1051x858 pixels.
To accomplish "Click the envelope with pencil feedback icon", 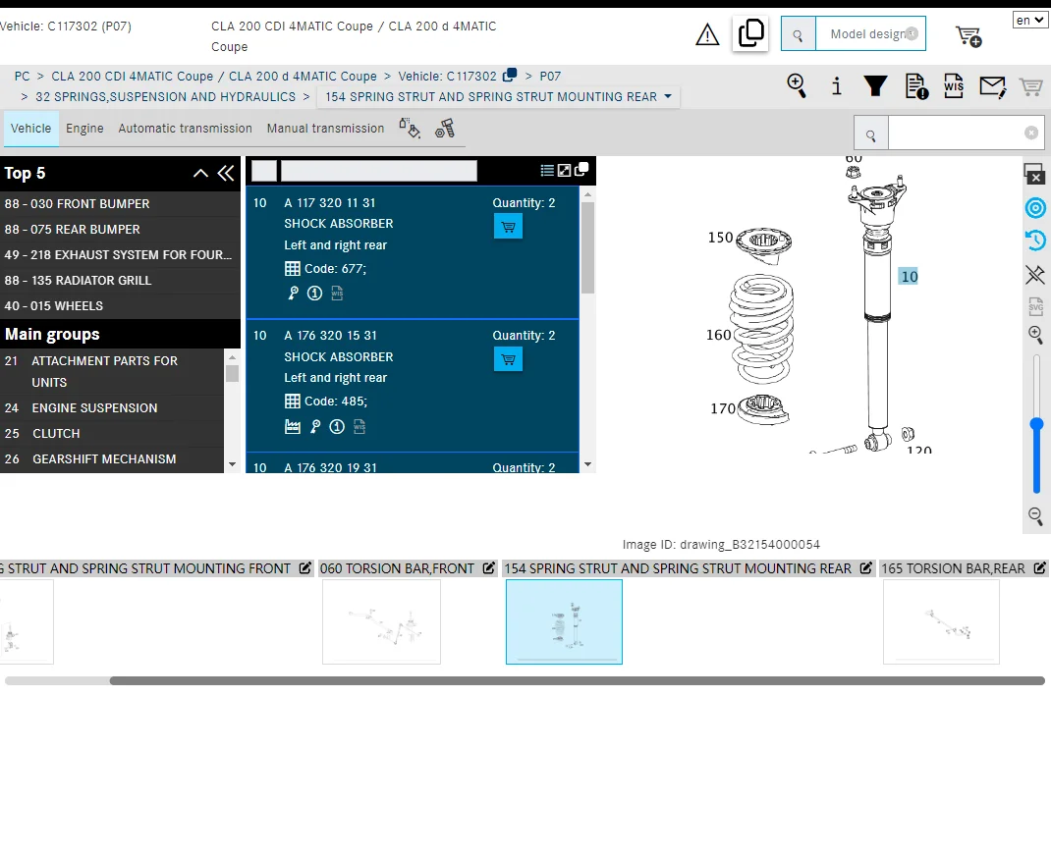I will [x=993, y=86].
